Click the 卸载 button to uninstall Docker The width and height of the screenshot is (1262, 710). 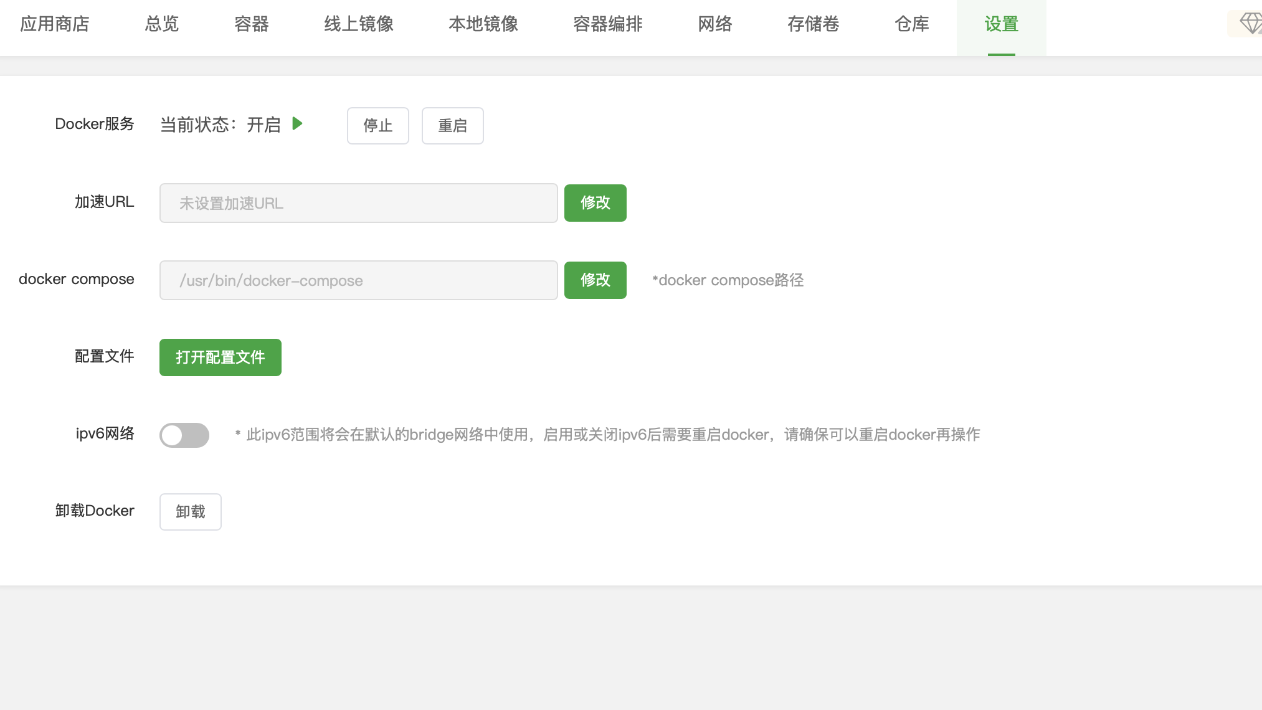191,512
